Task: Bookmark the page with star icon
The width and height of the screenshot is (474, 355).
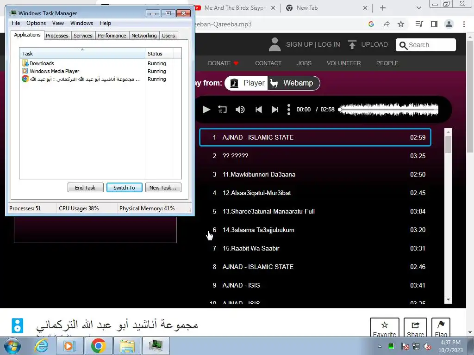Action: 401,24
